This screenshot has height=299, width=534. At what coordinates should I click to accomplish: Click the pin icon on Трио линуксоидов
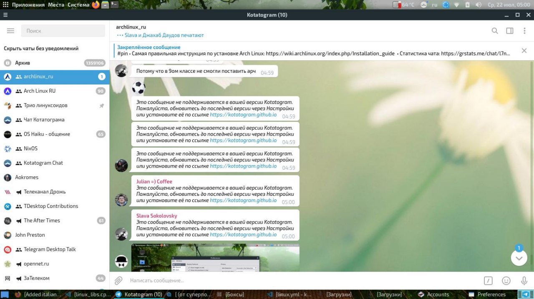pyautogui.click(x=102, y=106)
